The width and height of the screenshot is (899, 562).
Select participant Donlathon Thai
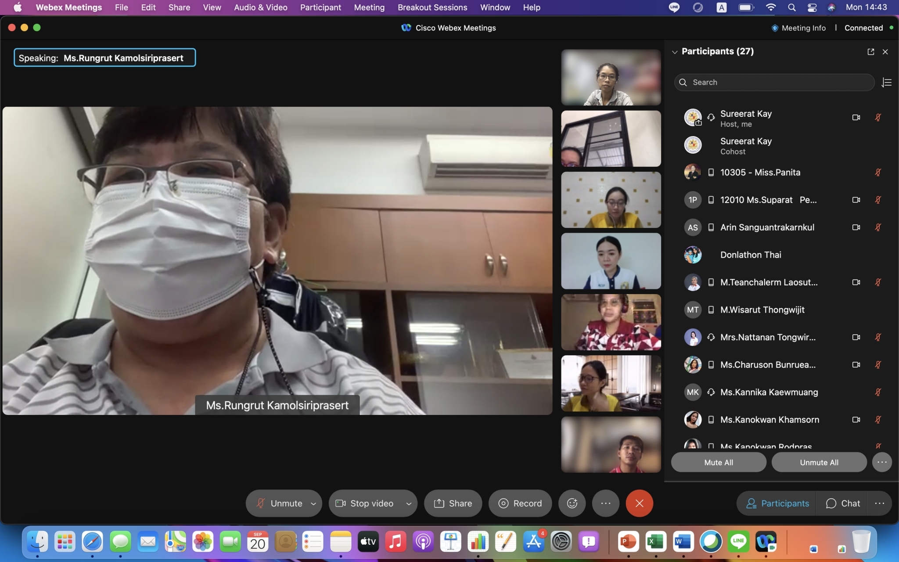click(x=781, y=255)
